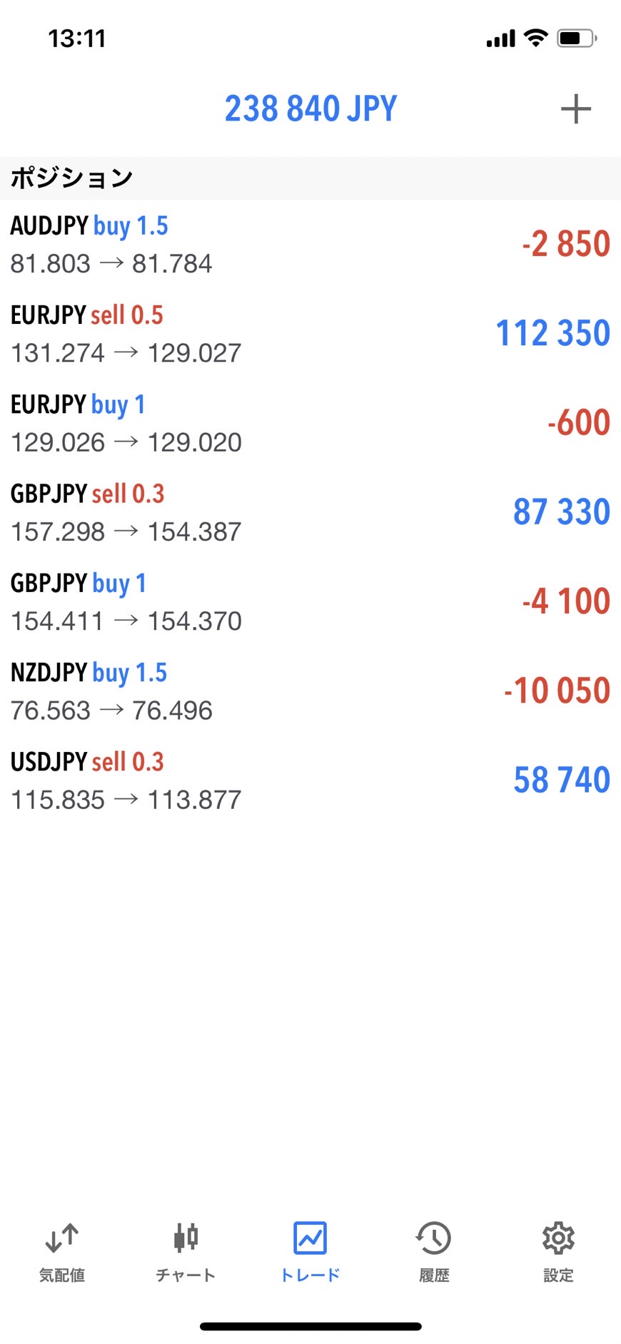Tap the ポジション section header
Viewport: 621px width, 1344px height.
click(x=71, y=178)
